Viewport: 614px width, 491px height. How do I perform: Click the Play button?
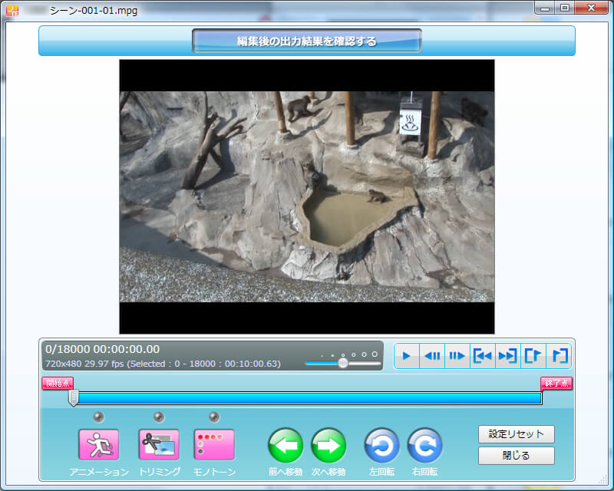click(407, 356)
